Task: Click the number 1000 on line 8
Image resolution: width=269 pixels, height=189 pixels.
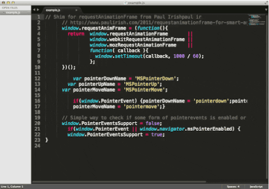Action: point(179,56)
